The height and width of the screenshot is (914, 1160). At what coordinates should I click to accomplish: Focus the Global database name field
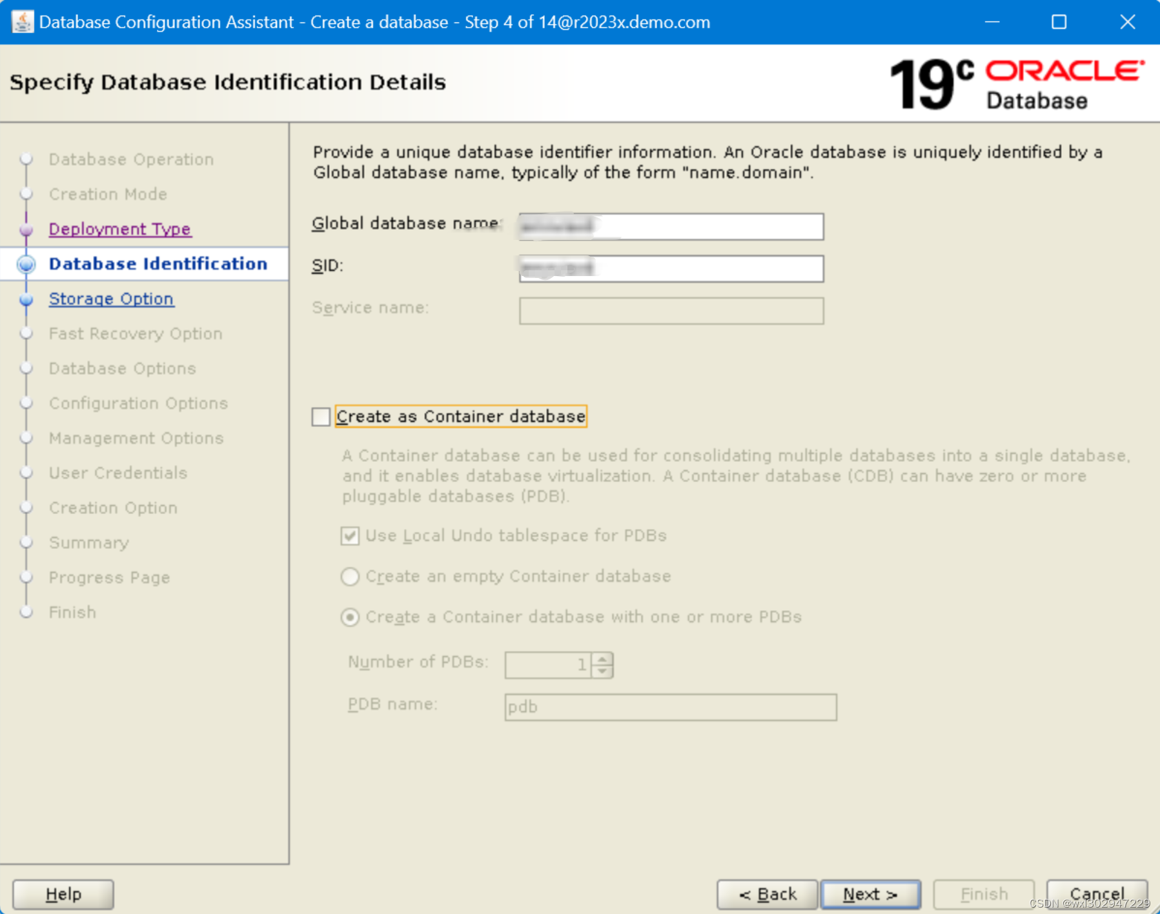pos(671,226)
